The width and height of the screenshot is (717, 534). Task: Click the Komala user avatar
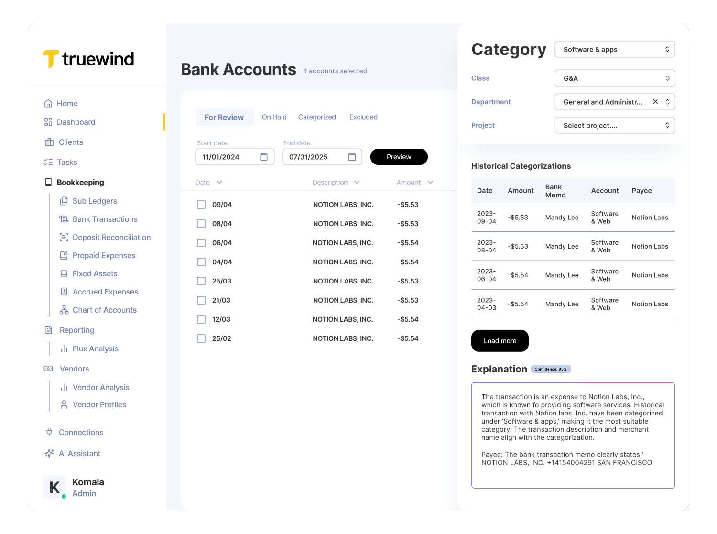(54, 487)
